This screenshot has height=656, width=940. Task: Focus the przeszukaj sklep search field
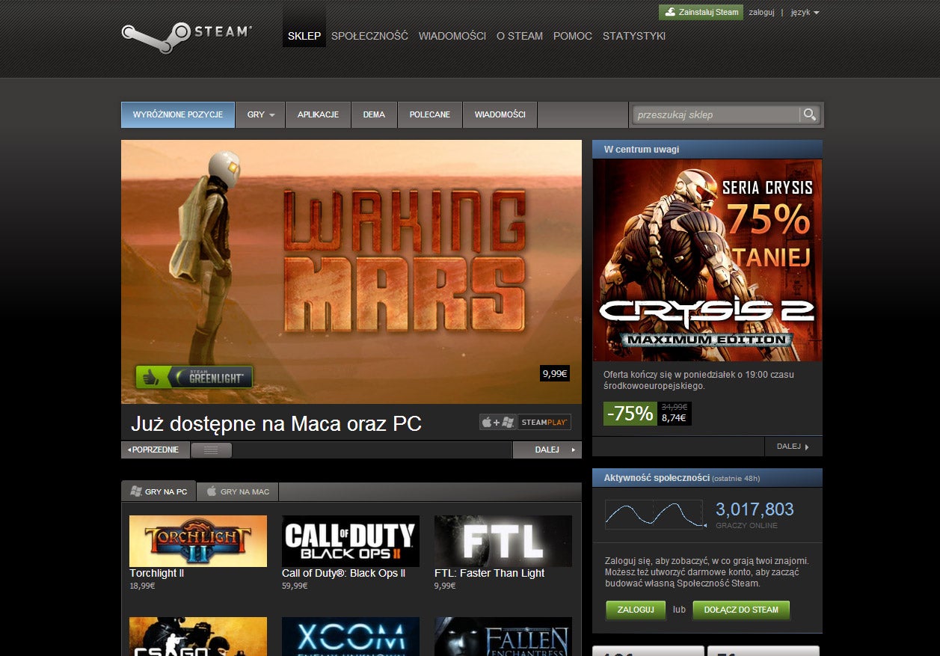click(x=716, y=114)
